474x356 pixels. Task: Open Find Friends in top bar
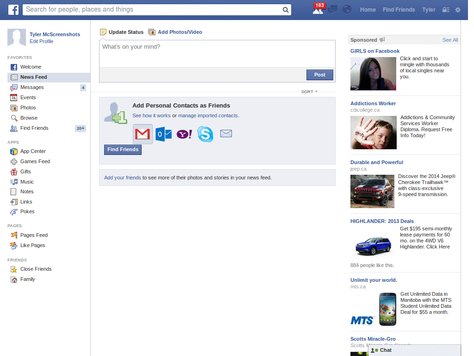[399, 10]
